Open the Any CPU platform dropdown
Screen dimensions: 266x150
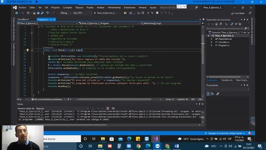82,13
